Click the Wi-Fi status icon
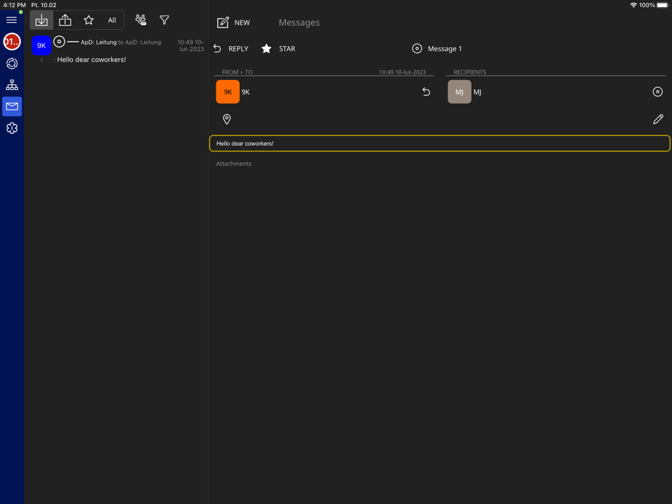 (633, 5)
